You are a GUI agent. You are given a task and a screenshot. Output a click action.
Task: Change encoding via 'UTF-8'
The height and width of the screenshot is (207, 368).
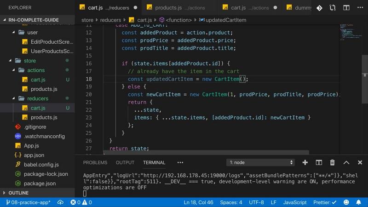(x=256, y=202)
